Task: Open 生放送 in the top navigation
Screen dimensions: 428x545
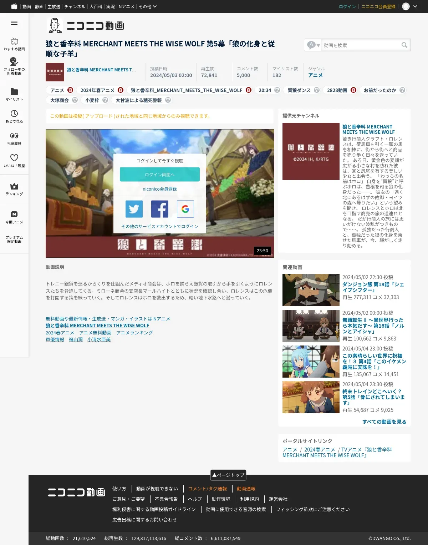Action: coord(54,6)
